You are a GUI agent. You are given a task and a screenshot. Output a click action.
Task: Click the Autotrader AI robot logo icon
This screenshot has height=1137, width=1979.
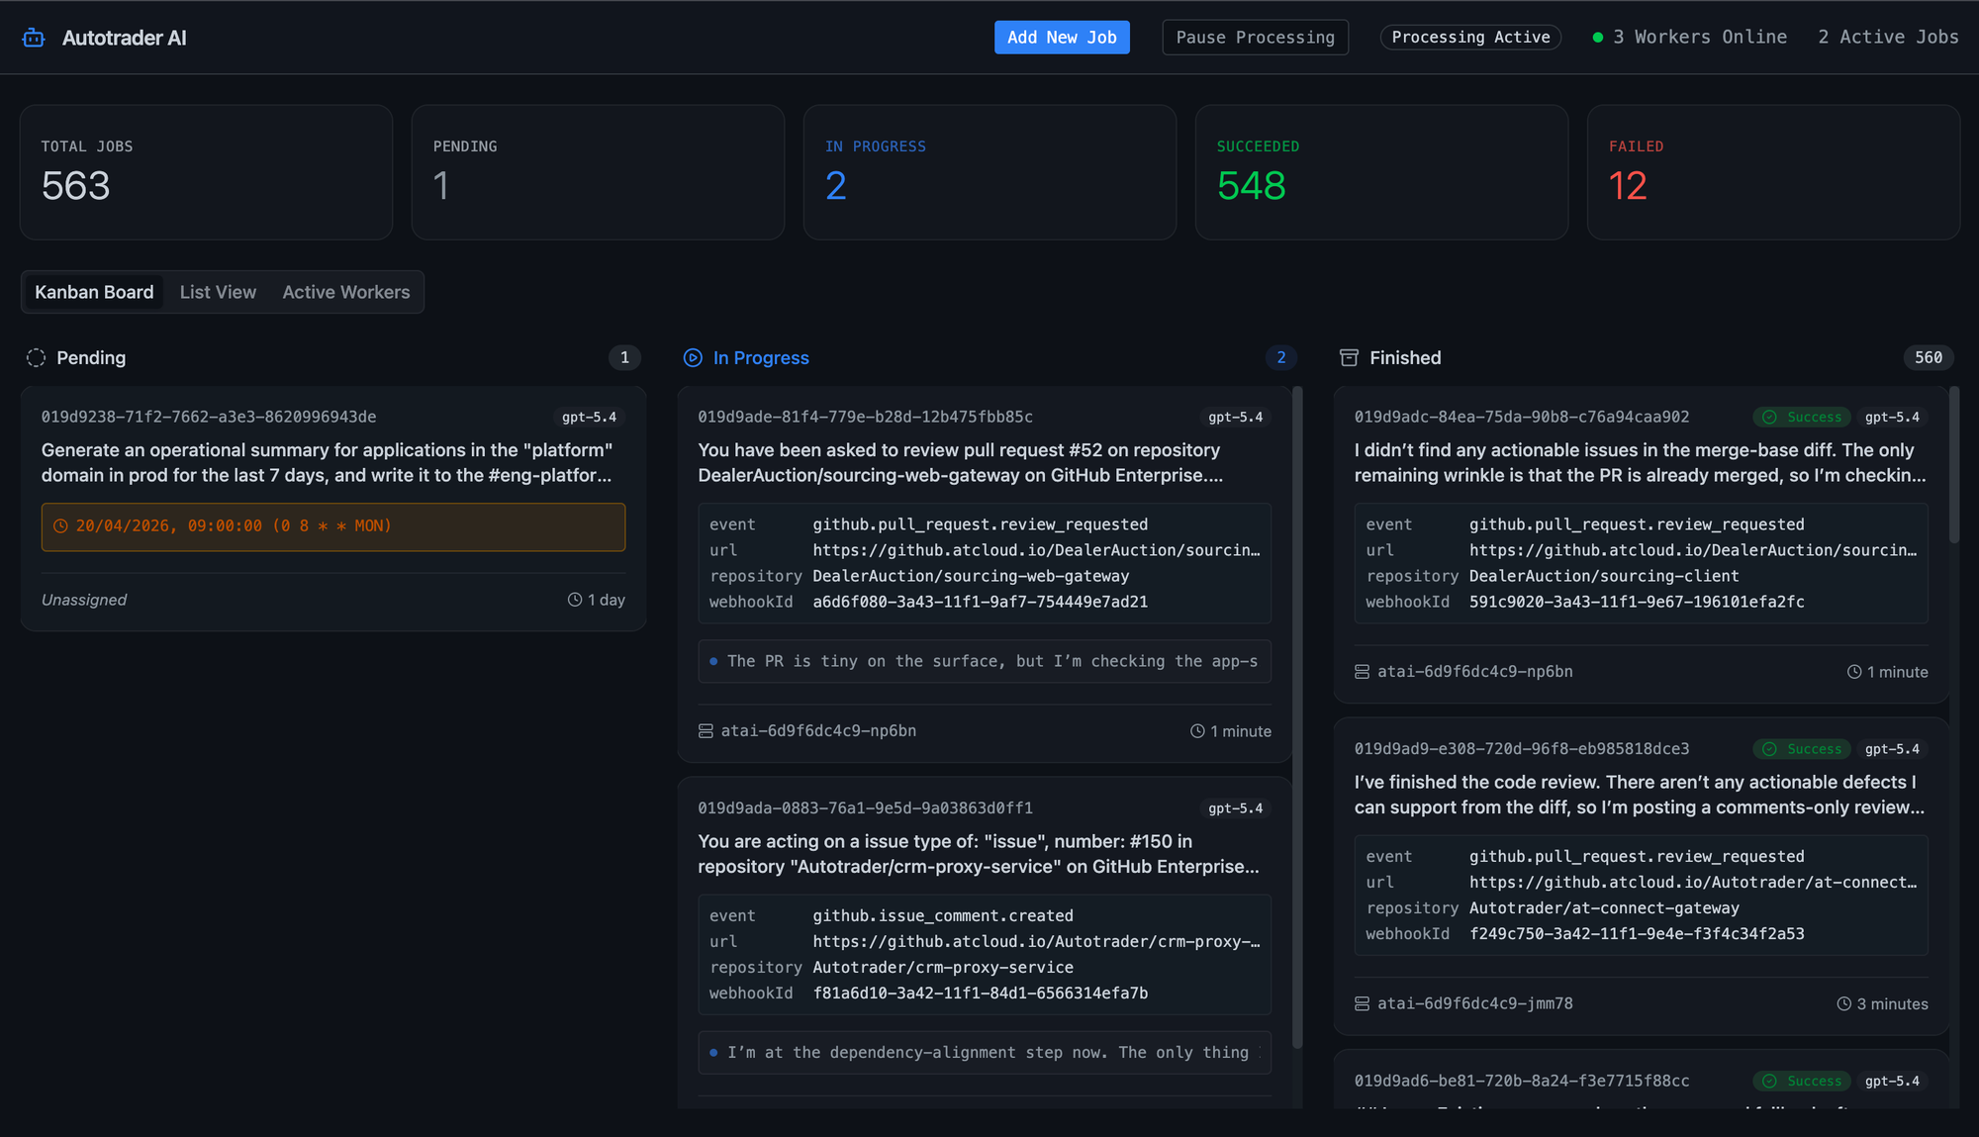[x=34, y=38]
